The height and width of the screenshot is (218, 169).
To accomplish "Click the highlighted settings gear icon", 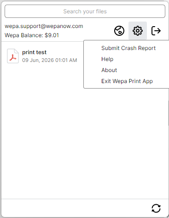I will click(138, 31).
